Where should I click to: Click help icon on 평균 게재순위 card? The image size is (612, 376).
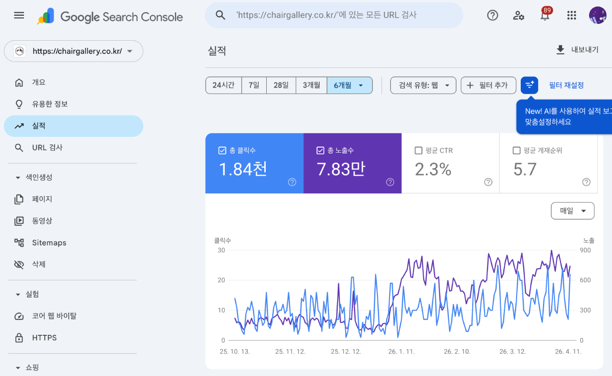(586, 182)
